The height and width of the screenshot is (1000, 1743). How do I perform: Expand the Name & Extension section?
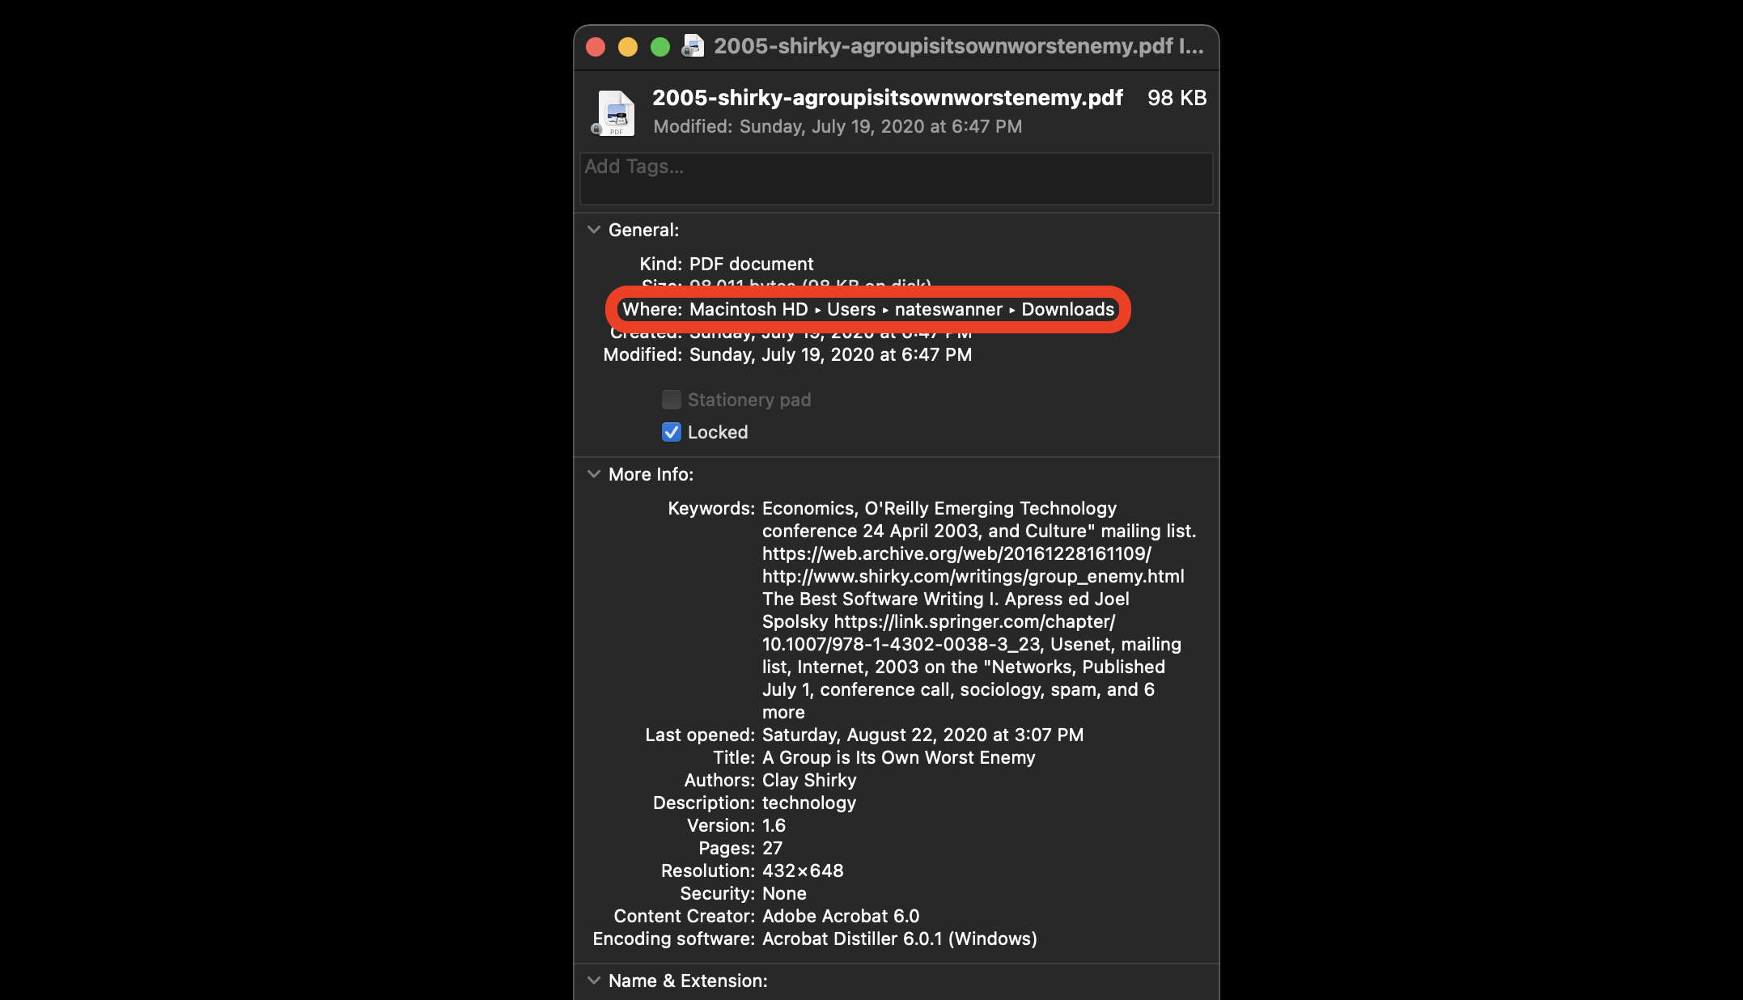tap(593, 981)
